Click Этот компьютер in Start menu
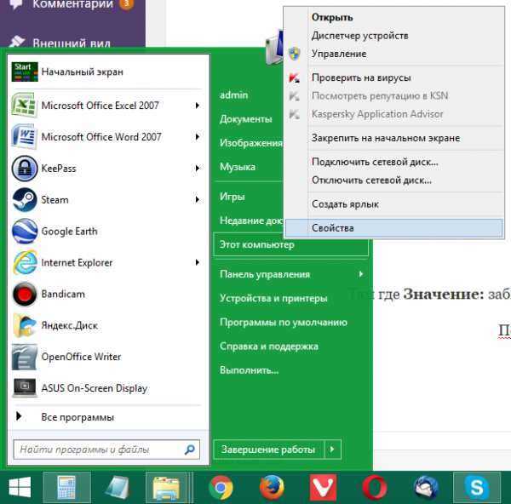Screen dimensions: 511x504 click(x=290, y=244)
